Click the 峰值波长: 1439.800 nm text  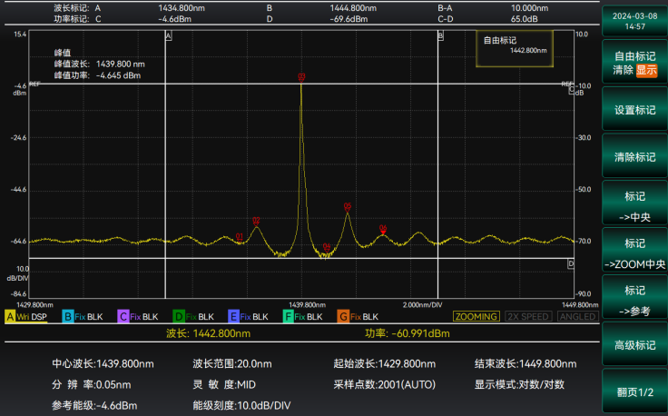click(x=100, y=64)
